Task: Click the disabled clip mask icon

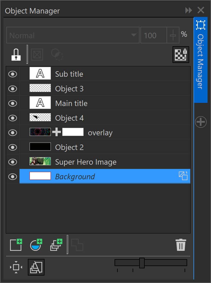Action: 37,55
